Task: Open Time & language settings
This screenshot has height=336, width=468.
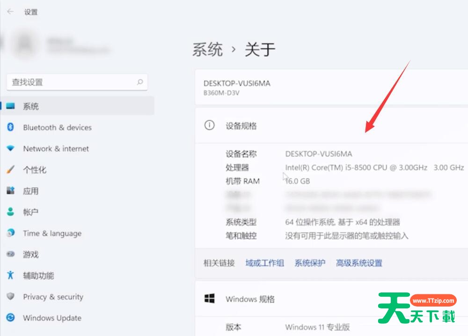Action: 52,233
